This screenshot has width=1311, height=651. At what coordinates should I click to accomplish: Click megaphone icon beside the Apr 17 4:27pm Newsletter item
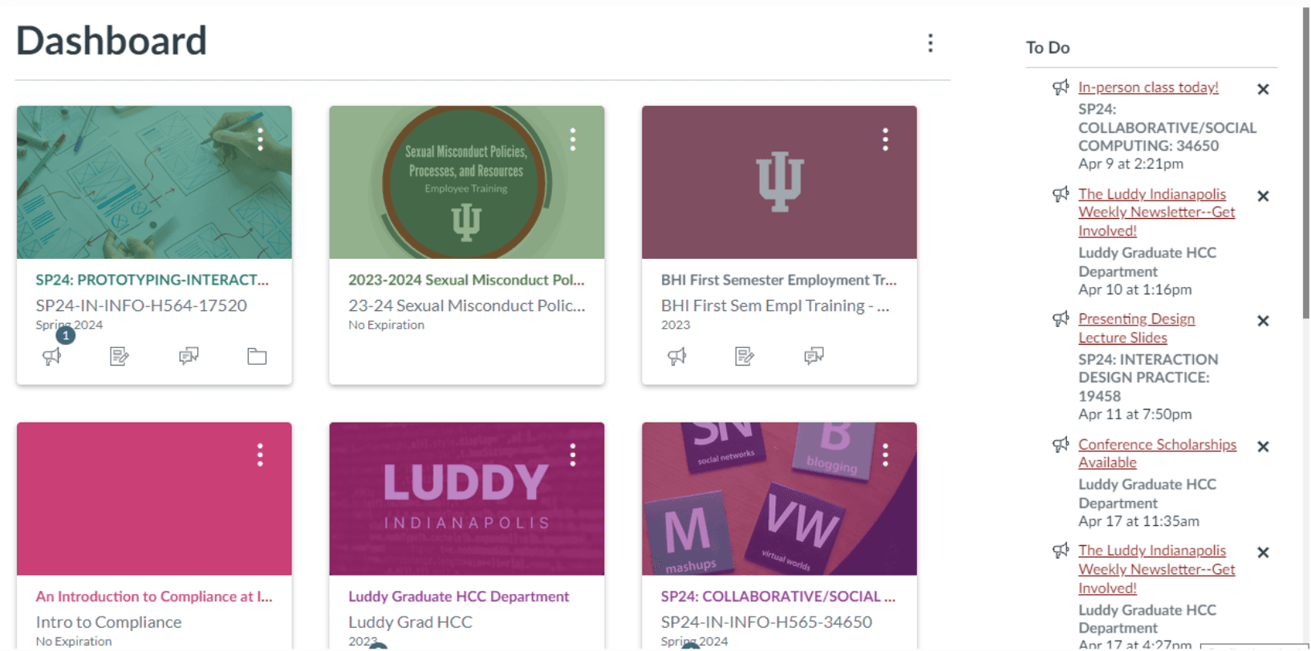tap(1061, 551)
